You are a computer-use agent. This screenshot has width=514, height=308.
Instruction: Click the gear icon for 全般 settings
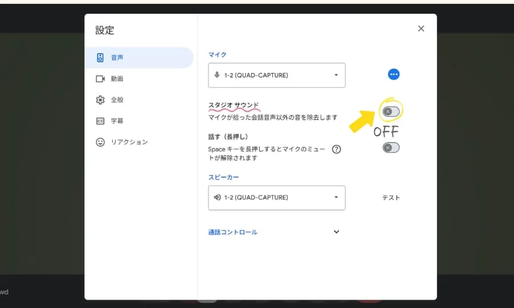101,100
